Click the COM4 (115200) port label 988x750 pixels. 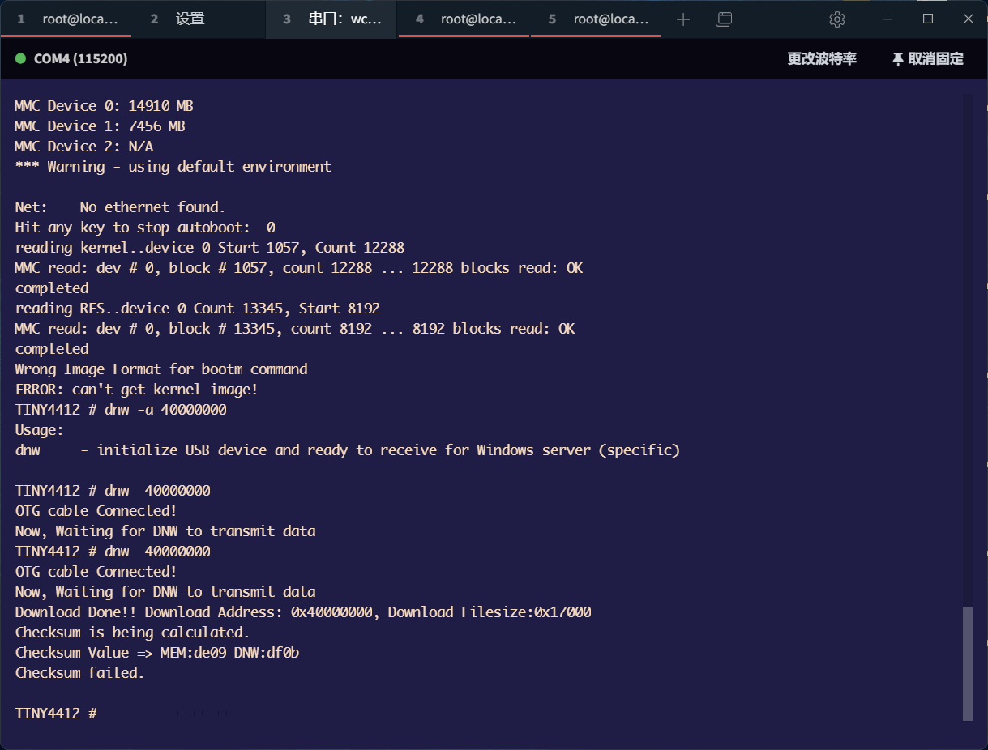coord(80,58)
